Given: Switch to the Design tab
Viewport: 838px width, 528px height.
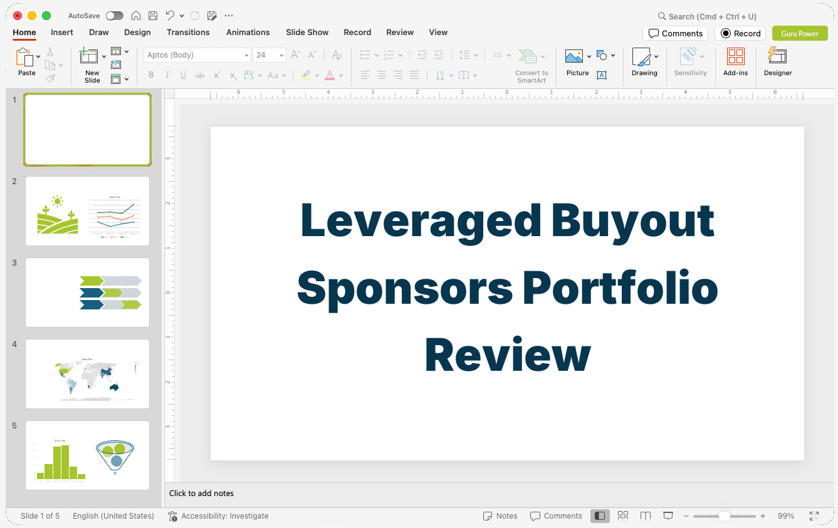Looking at the screenshot, I should pyautogui.click(x=137, y=32).
